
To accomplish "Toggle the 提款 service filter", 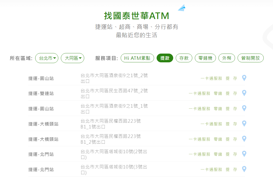I will pos(165,58).
